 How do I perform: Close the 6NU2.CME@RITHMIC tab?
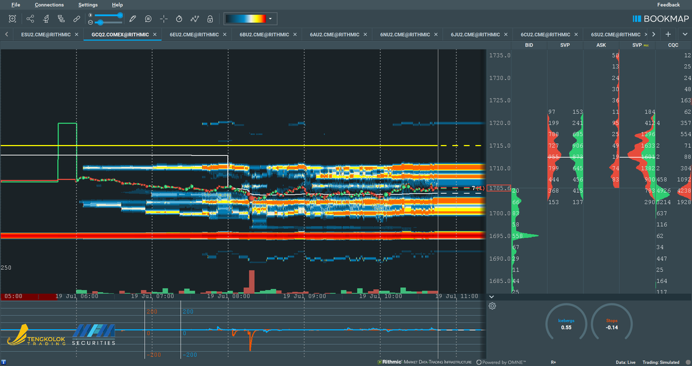pos(436,35)
